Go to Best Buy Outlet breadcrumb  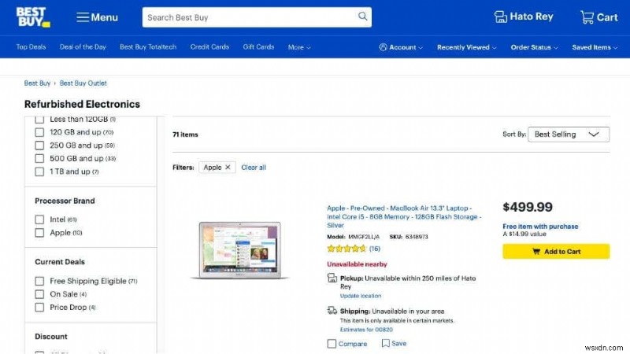83,83
